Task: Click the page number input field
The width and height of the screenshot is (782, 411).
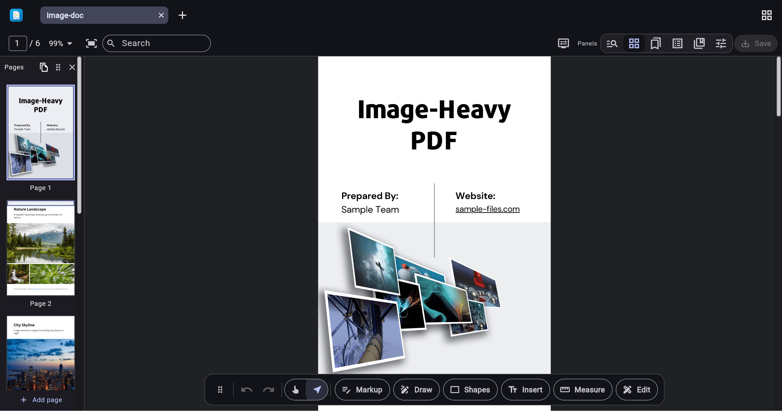Action: [x=18, y=43]
